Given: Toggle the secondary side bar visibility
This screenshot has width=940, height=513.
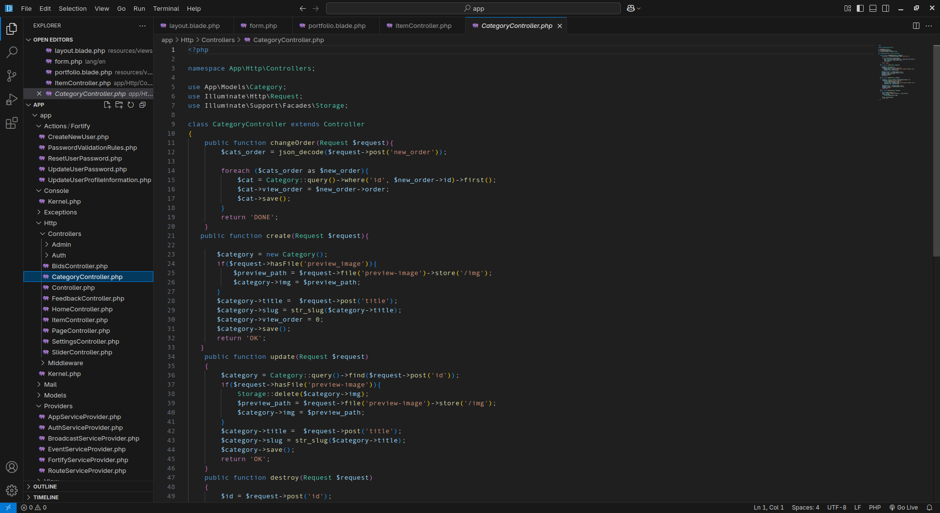Looking at the screenshot, I should (x=886, y=8).
